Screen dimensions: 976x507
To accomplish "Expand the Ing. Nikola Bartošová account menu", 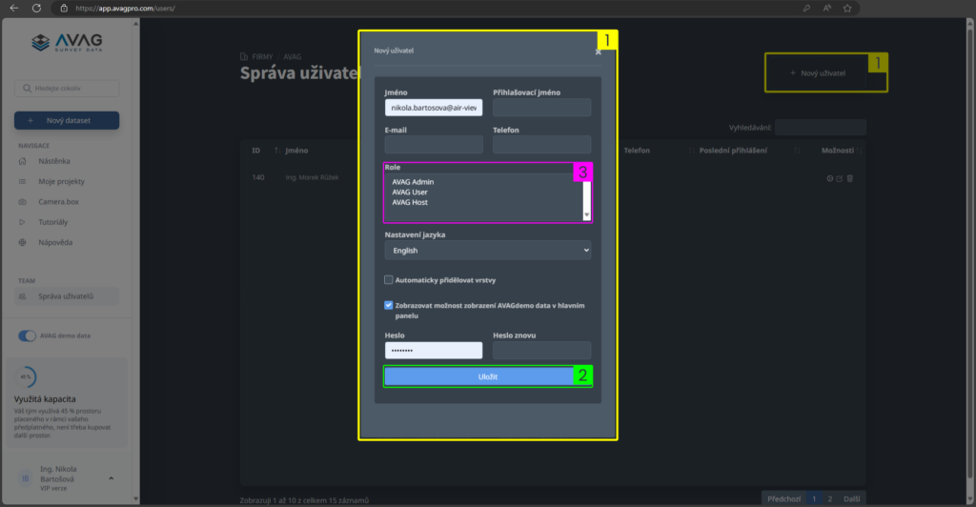I will tap(111, 477).
